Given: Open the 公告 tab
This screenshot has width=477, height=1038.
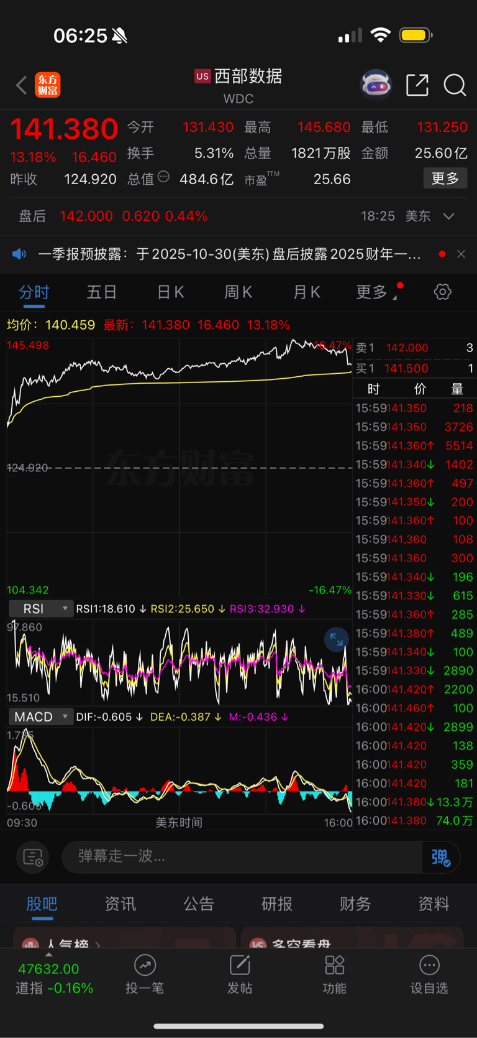Looking at the screenshot, I should tap(199, 904).
